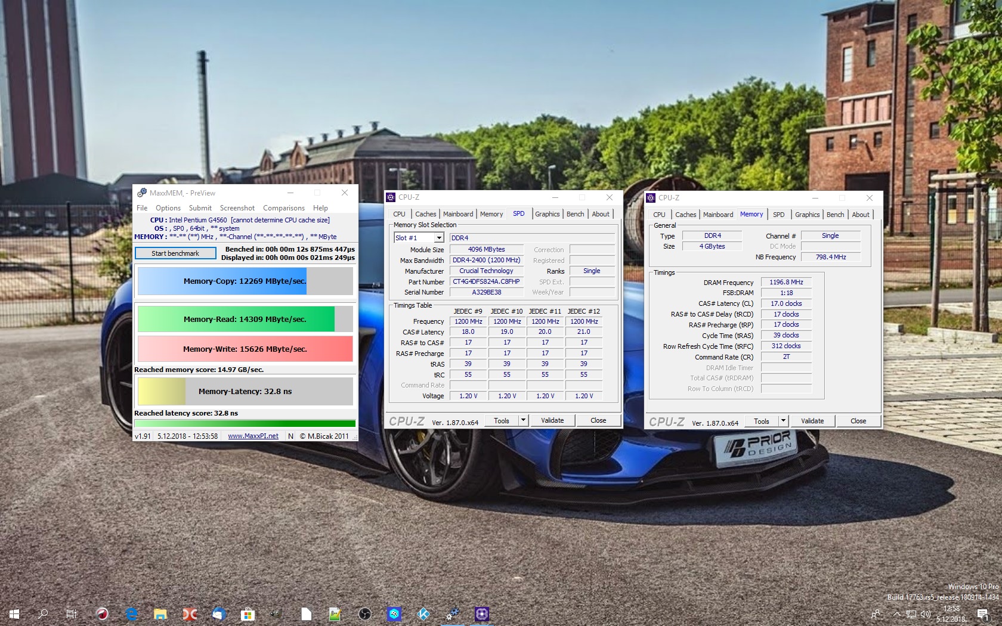Open the MaxxMEM Options menu
The height and width of the screenshot is (626, 1002).
[x=168, y=208]
